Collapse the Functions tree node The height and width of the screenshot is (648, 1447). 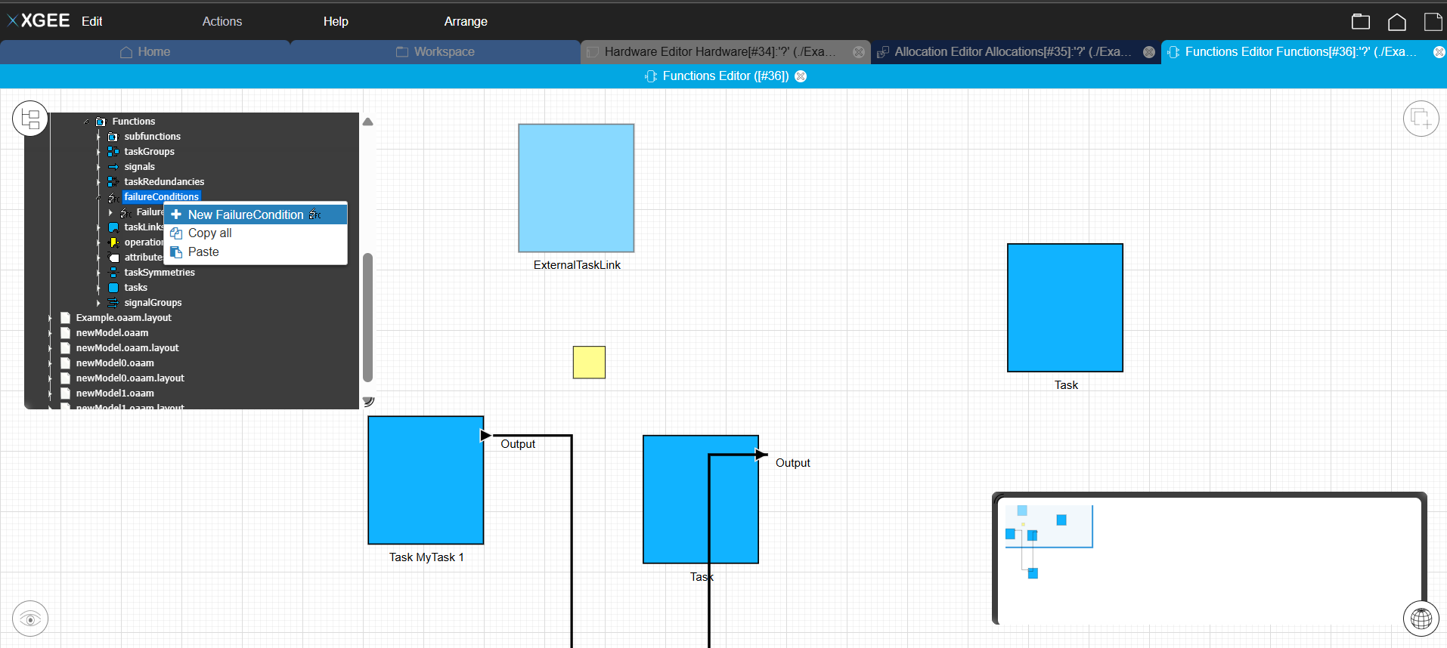tap(86, 122)
